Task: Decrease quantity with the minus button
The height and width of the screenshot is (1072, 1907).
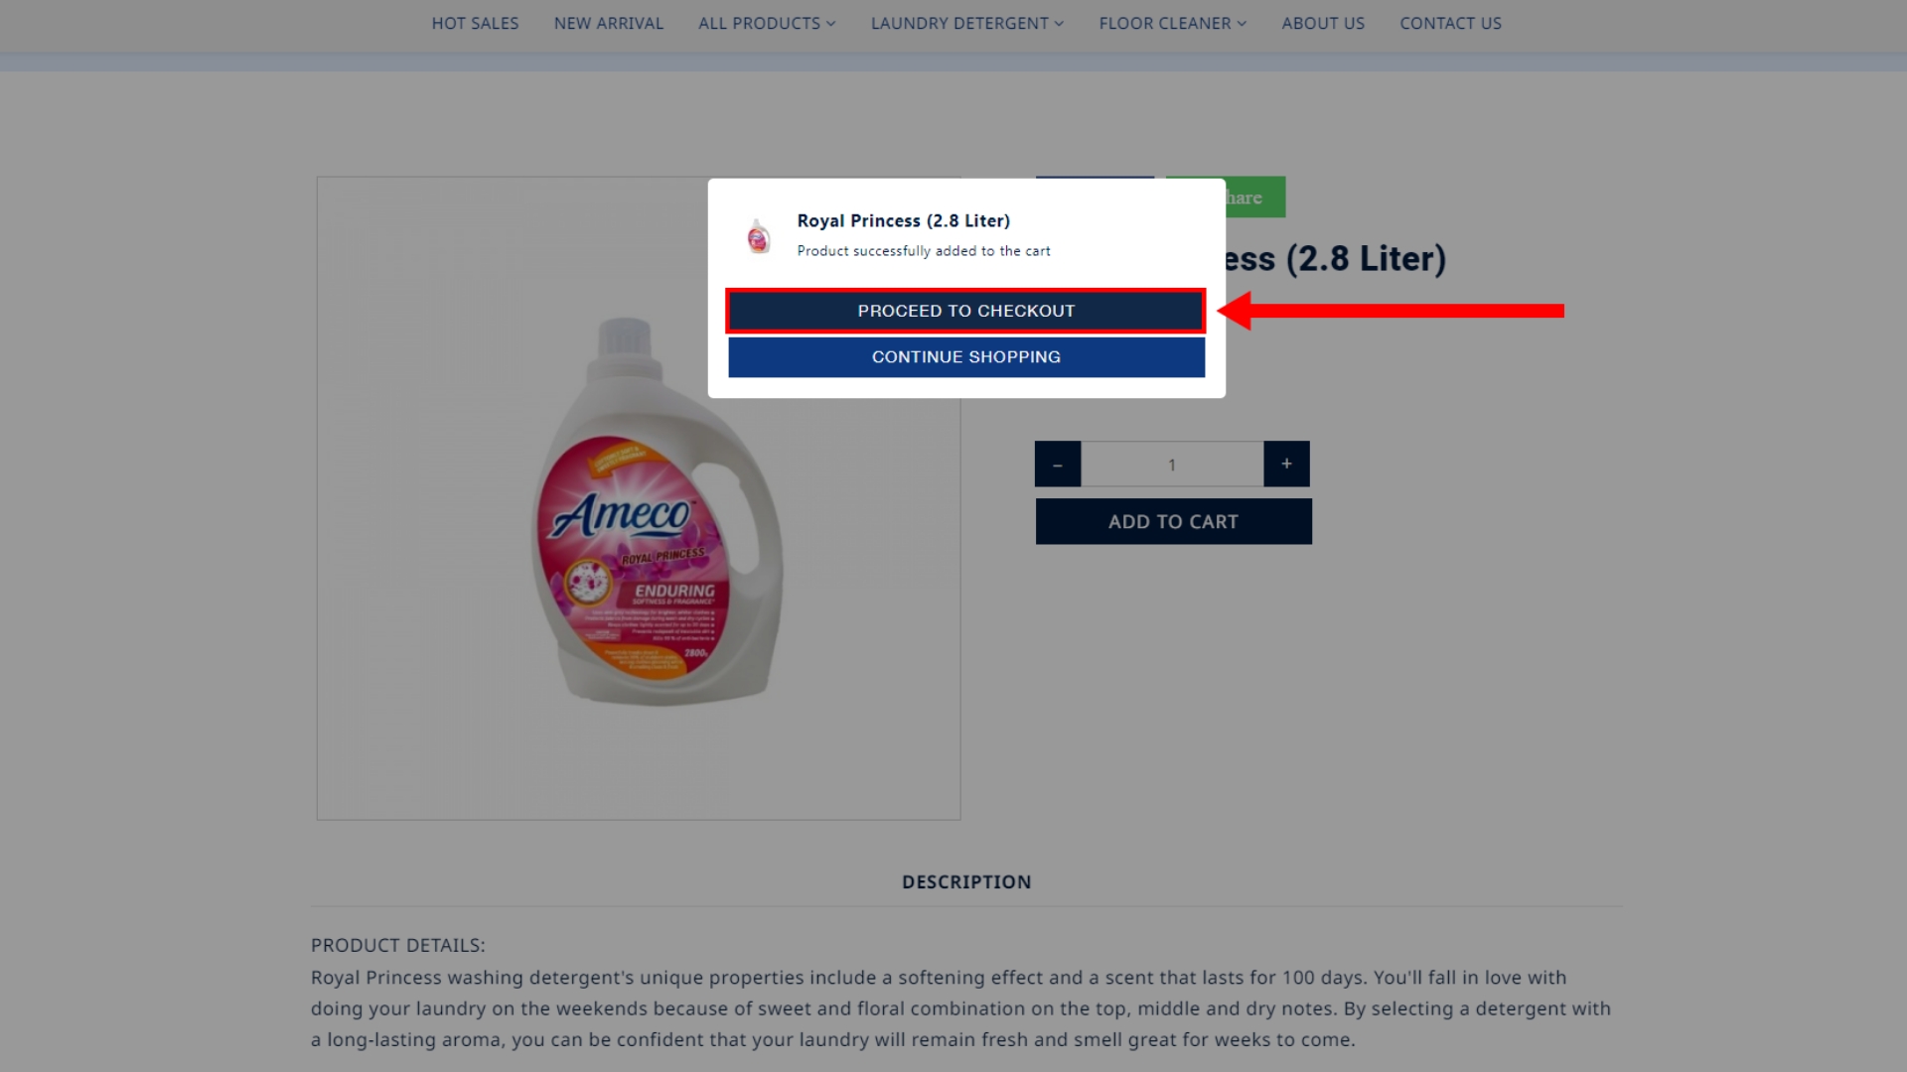Action: (1058, 464)
